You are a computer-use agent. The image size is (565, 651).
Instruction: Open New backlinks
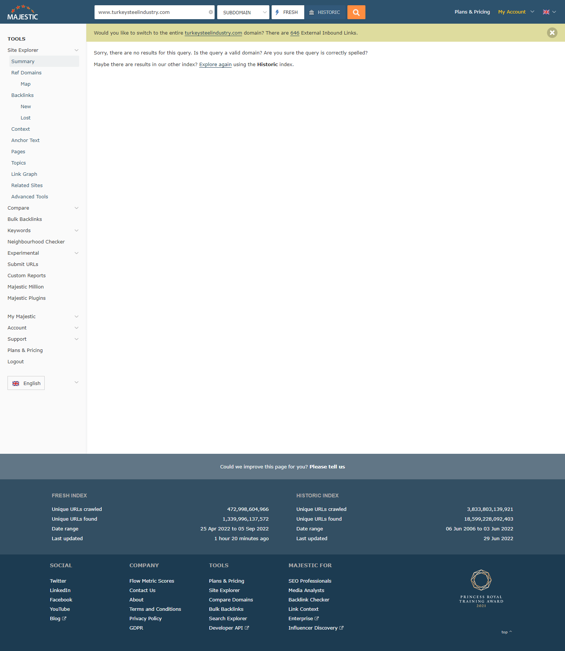pyautogui.click(x=26, y=107)
